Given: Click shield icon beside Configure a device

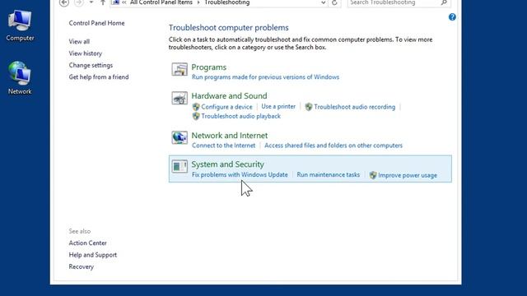Looking at the screenshot, I should (196, 107).
